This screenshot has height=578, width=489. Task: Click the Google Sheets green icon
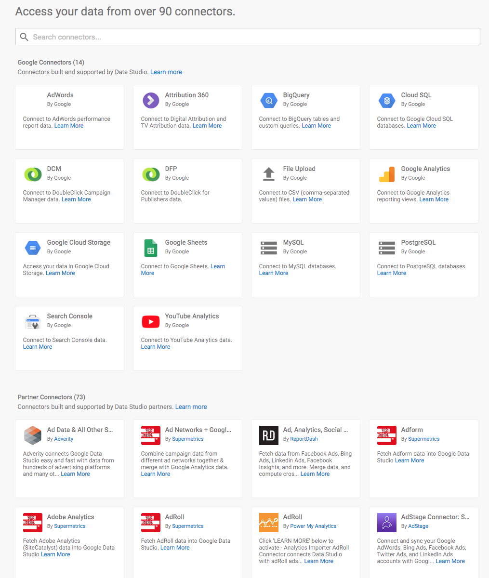tap(151, 248)
